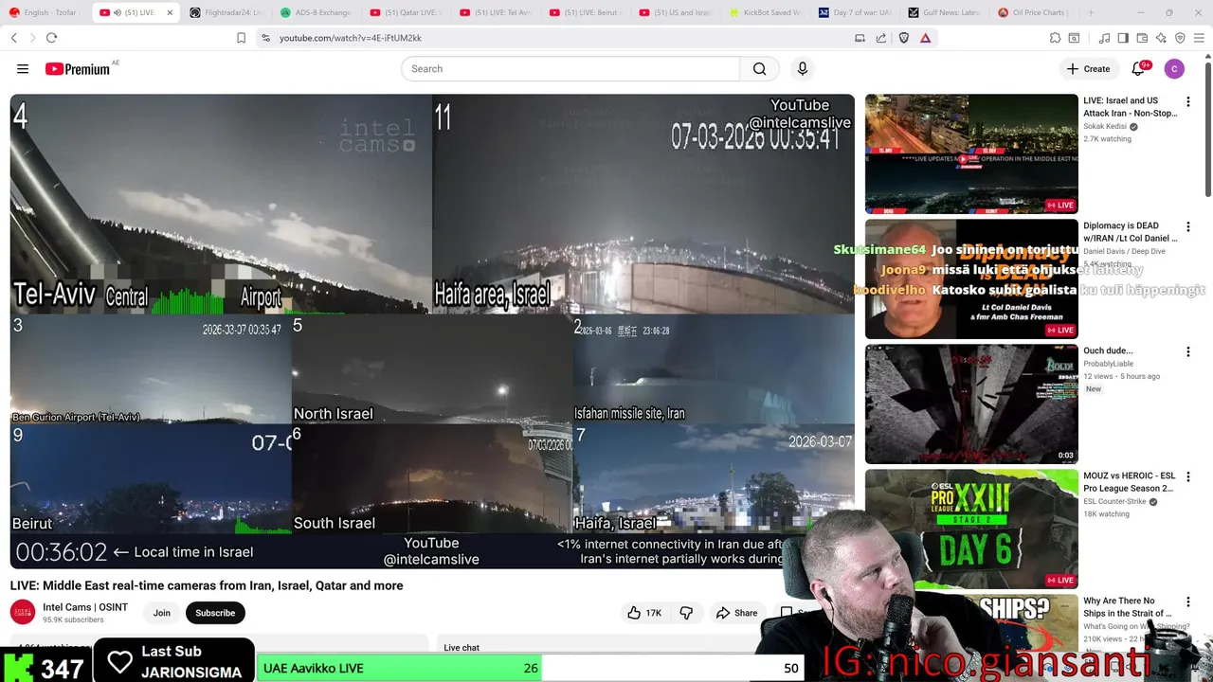Open the Brave playlist music-note icon

point(1104,38)
